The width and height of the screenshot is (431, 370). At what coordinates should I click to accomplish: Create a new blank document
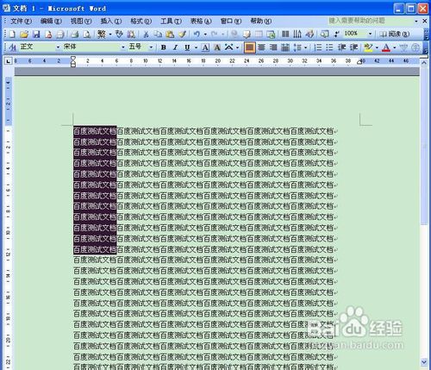(12, 34)
